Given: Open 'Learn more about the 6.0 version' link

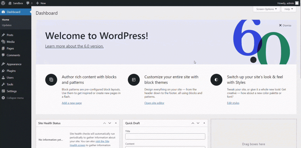Looking at the screenshot, I should click(x=74, y=46).
